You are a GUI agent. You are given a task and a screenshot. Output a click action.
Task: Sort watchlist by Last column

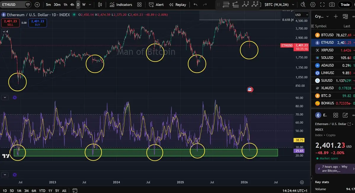click(x=347, y=26)
